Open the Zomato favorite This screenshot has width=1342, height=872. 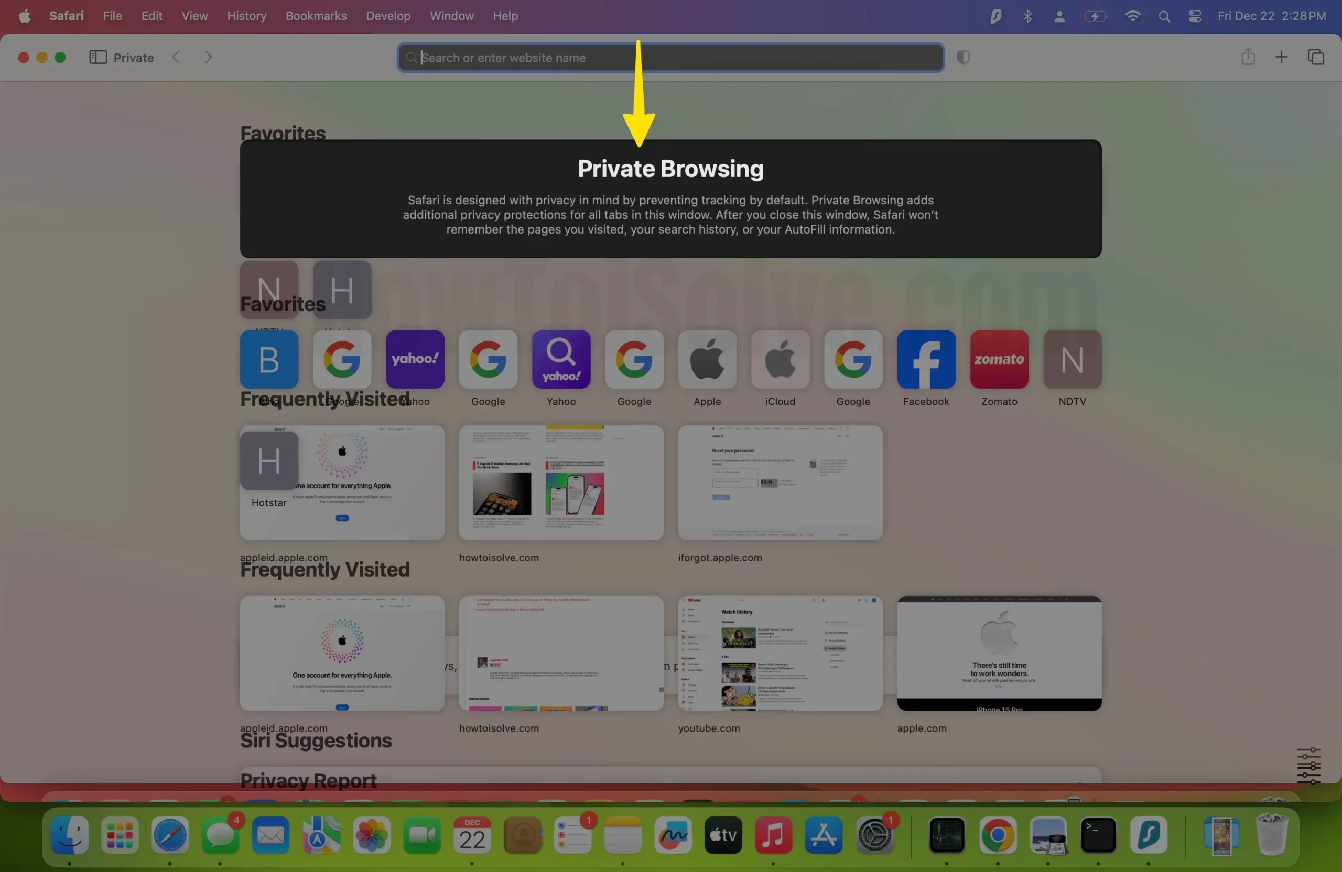(999, 359)
